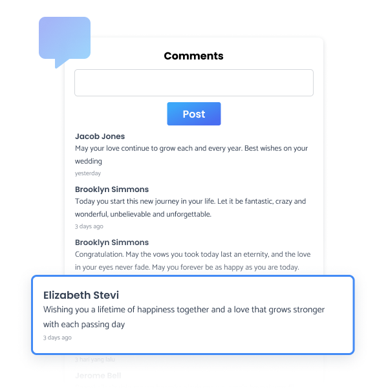Click the "May your love continue" comment line
The height and width of the screenshot is (388, 388).
tap(191, 148)
